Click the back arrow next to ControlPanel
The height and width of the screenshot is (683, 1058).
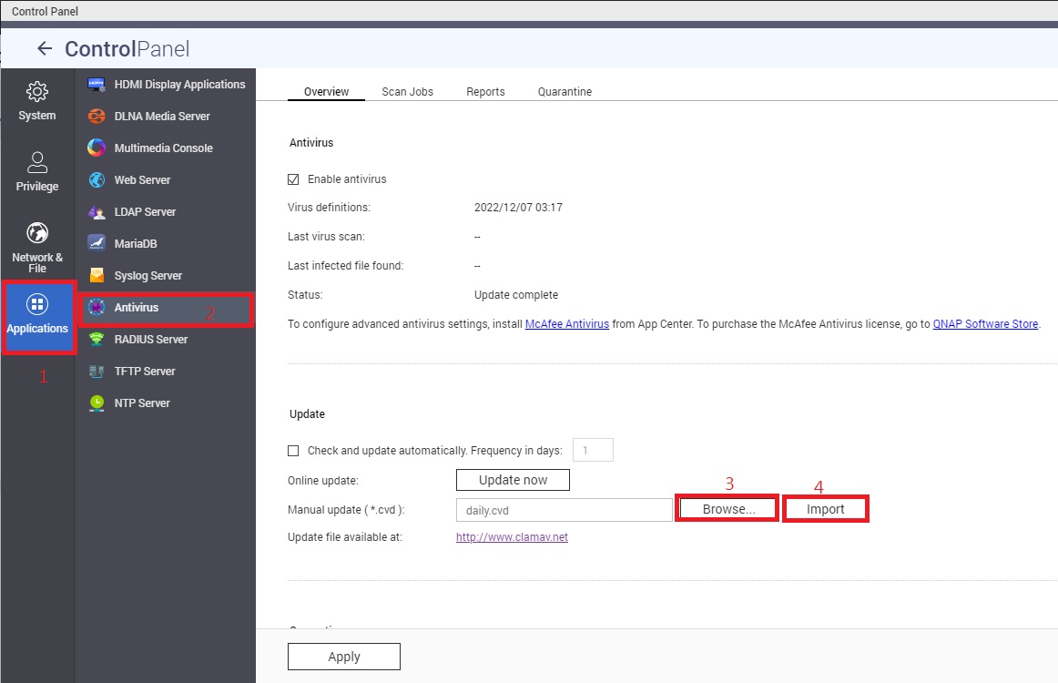(x=44, y=49)
